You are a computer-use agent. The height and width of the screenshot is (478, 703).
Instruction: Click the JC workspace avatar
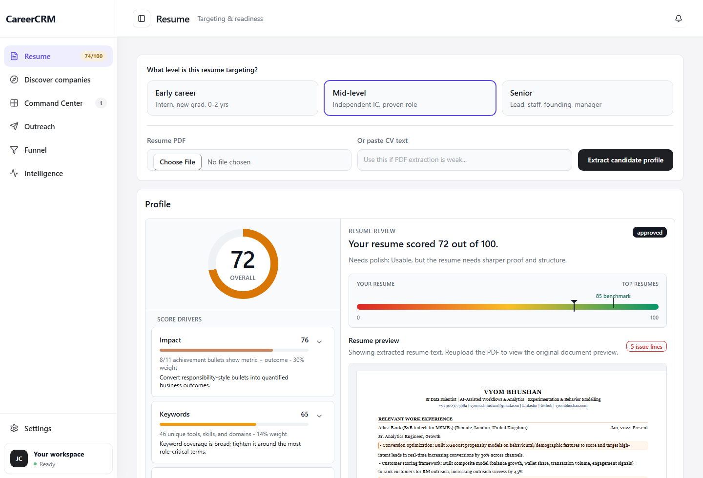point(19,458)
